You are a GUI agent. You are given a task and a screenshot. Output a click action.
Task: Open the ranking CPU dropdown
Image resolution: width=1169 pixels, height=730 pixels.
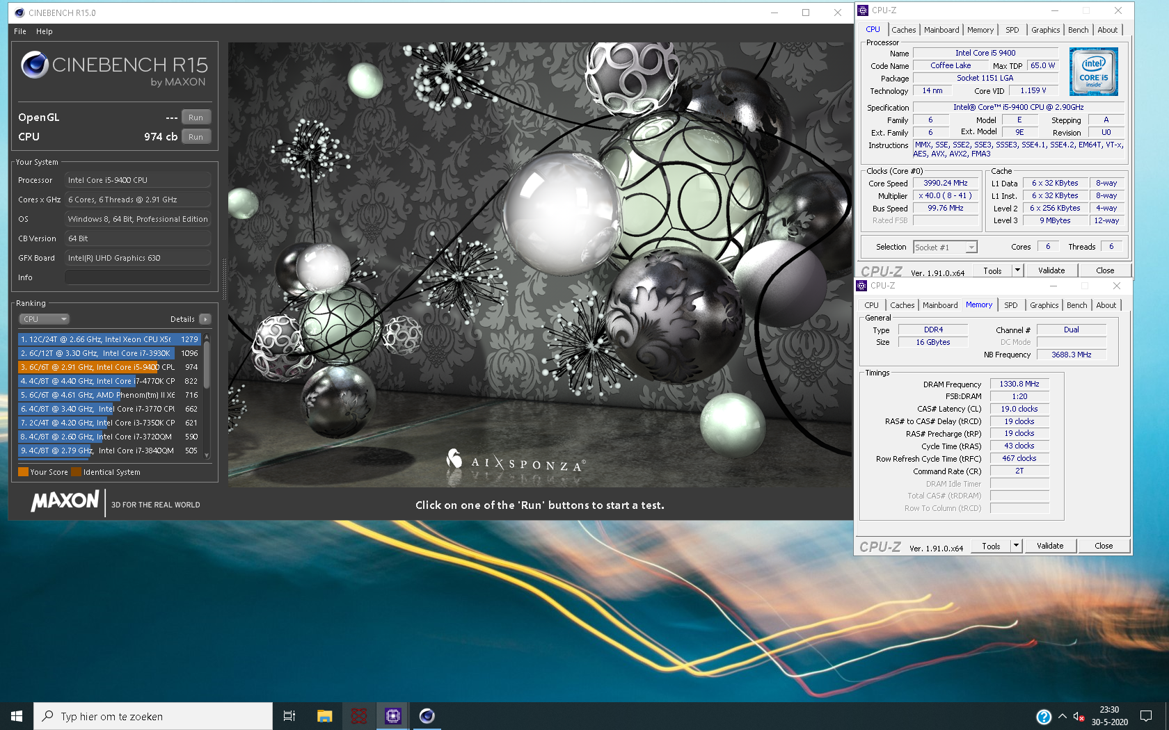(44, 319)
